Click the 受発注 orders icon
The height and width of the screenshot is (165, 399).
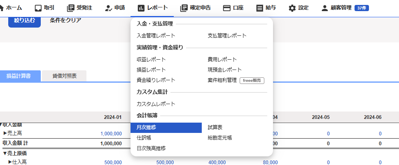(x=70, y=8)
